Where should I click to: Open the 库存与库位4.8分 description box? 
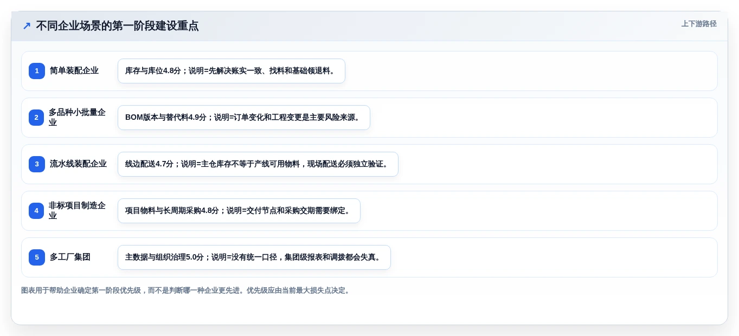coord(232,71)
